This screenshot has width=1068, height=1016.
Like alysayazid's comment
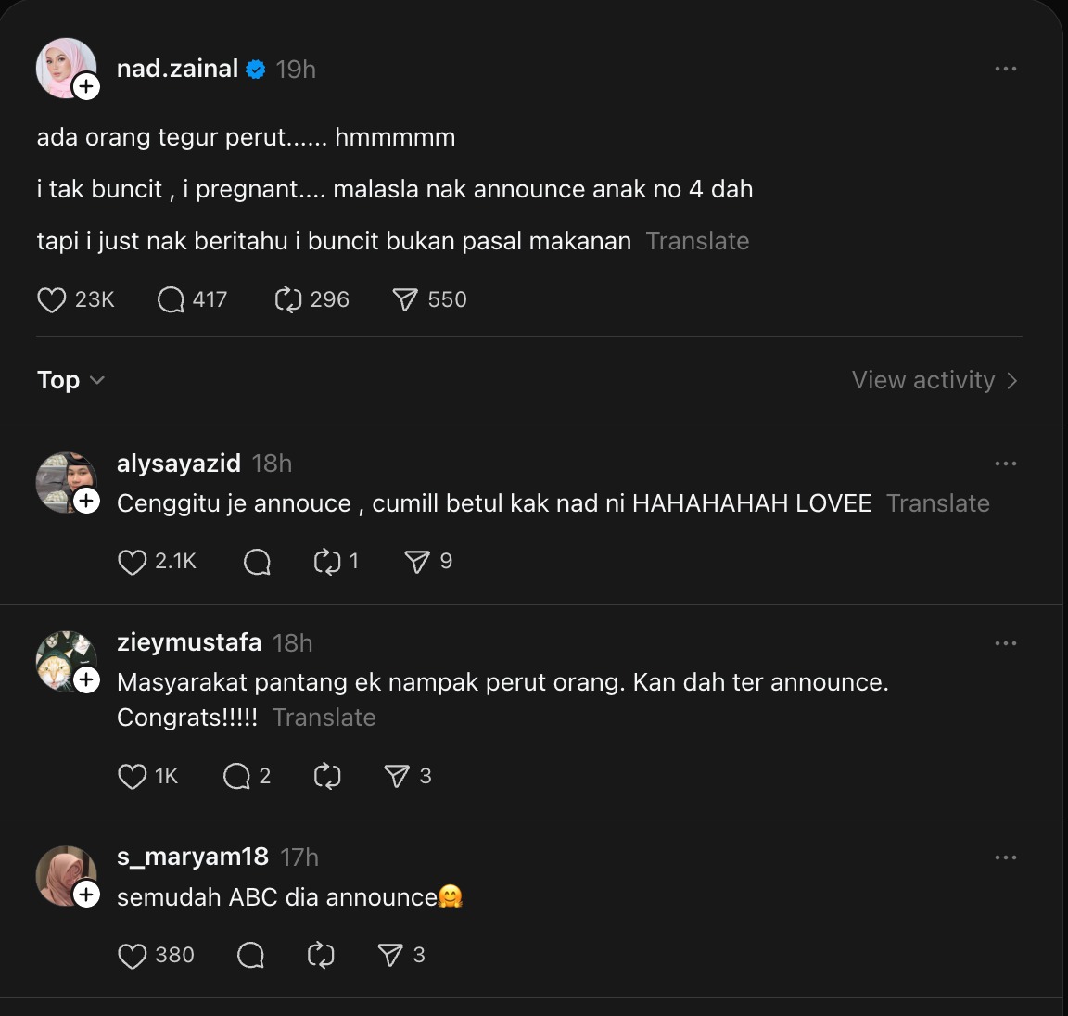(x=133, y=562)
